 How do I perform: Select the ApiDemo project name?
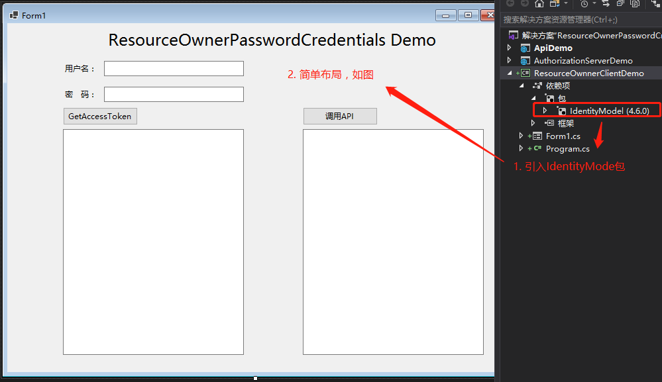553,48
